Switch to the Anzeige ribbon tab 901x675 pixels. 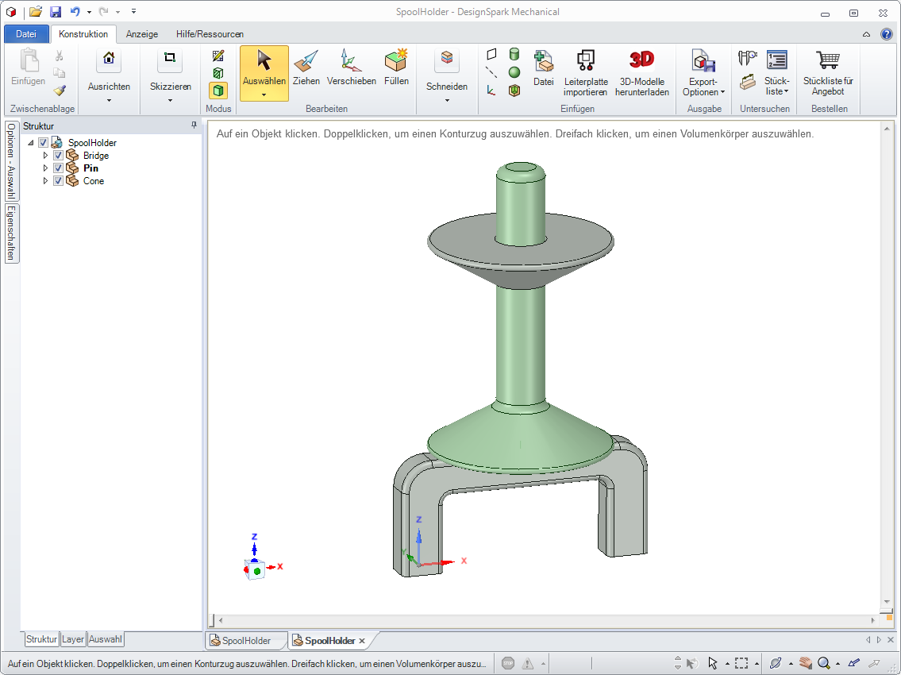(x=142, y=34)
